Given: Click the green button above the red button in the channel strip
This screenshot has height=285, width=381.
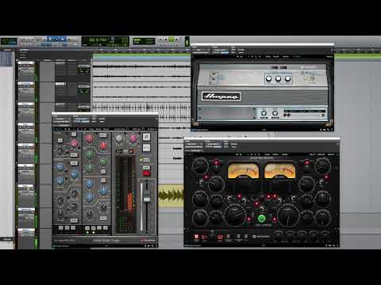Looking at the screenshot, I should [x=146, y=168].
